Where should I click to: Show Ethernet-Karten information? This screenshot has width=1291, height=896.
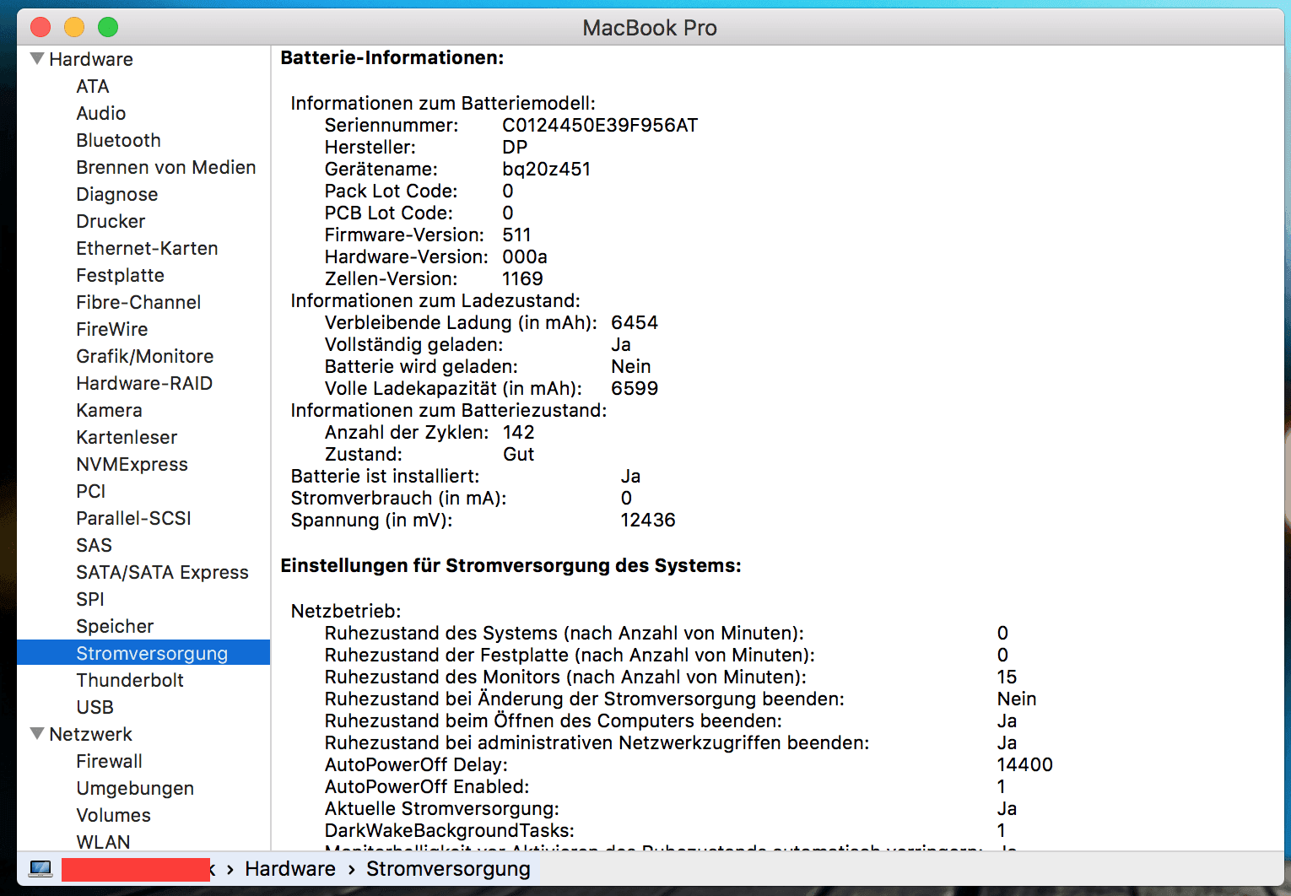pyautogui.click(x=147, y=248)
